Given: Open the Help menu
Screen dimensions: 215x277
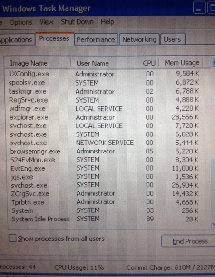Looking at the screenshot, I should pyautogui.click(x=107, y=22).
